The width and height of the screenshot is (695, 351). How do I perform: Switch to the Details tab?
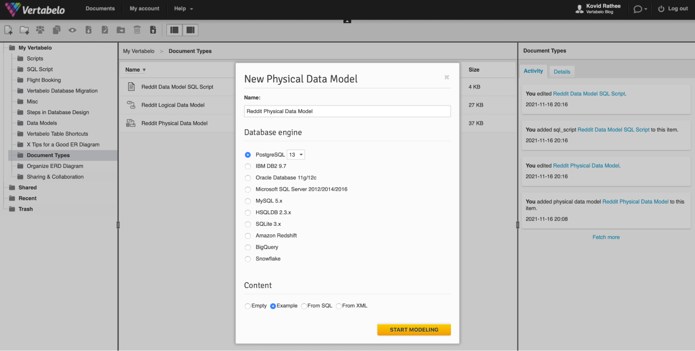click(x=562, y=72)
